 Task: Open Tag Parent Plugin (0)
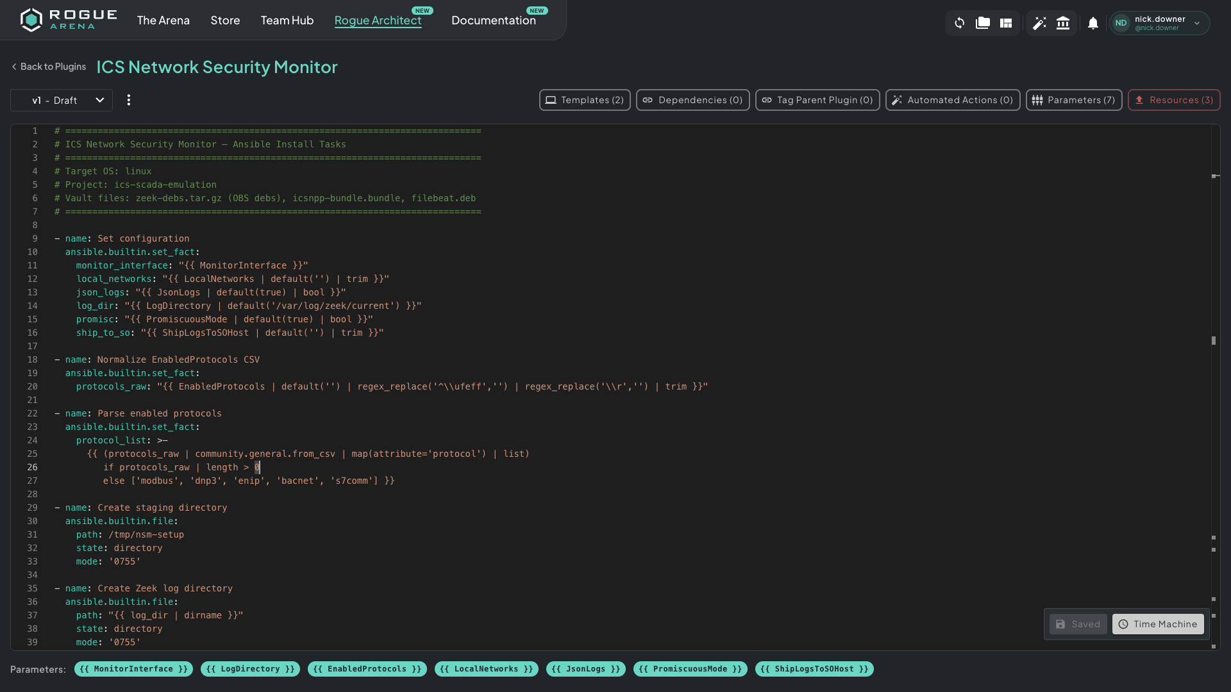pos(817,100)
